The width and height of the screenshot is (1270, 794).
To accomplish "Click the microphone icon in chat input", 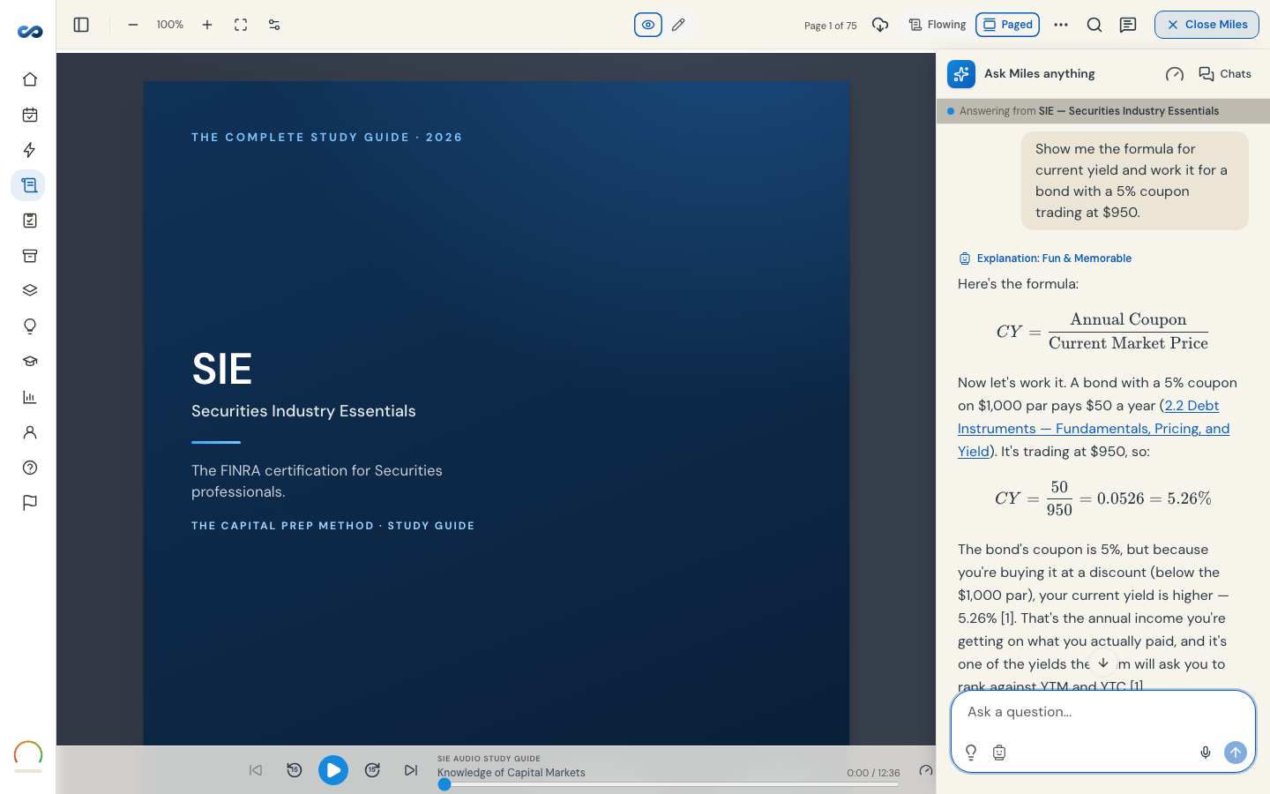I will 1206,753.
